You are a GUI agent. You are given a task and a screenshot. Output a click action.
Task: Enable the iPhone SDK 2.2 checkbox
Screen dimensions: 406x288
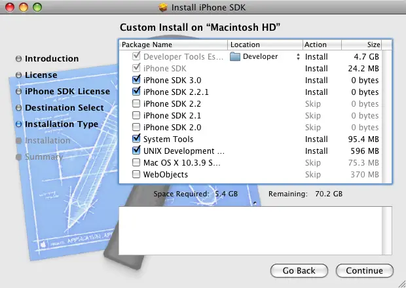pos(136,104)
